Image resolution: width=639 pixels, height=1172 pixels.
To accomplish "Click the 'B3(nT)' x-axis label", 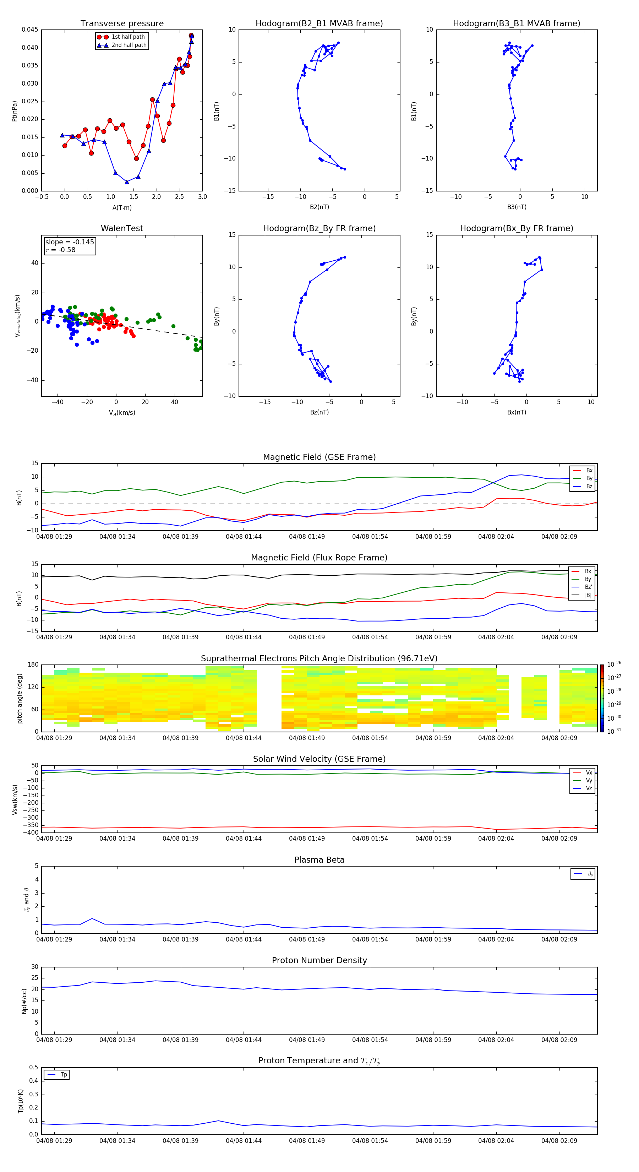I will pos(517,207).
